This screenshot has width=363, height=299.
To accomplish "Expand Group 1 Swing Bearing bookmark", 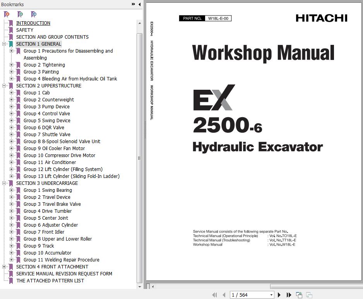I will [x=11, y=190].
